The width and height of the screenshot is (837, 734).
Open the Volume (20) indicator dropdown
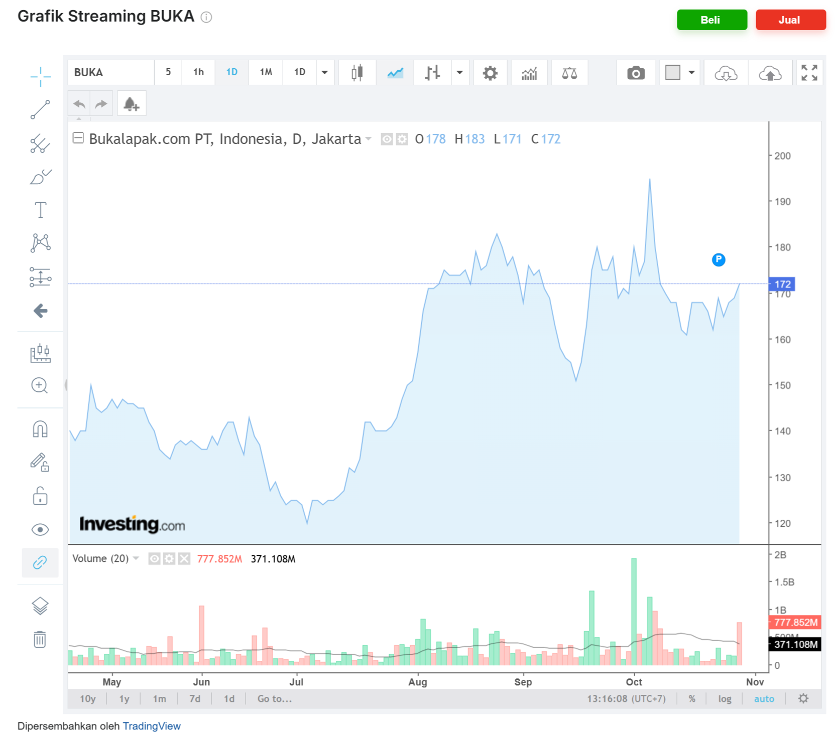136,558
